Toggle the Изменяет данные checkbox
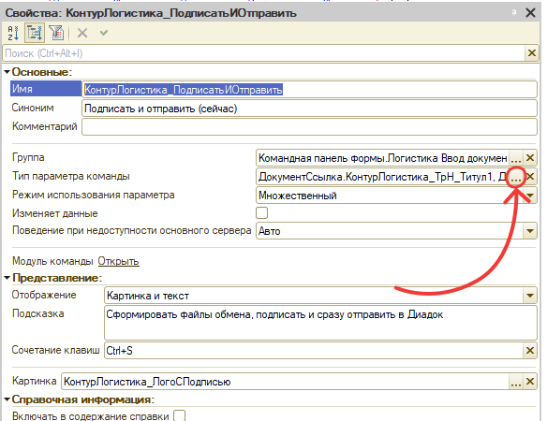The image size is (547, 421). (261, 213)
